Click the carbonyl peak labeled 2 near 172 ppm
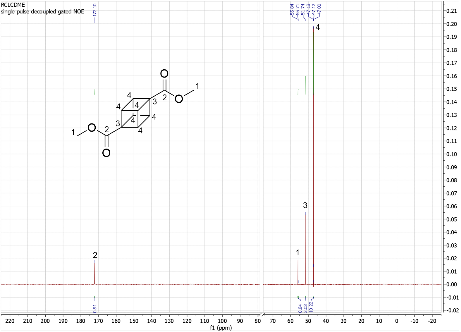This screenshot has height=332, width=461. tap(95, 272)
